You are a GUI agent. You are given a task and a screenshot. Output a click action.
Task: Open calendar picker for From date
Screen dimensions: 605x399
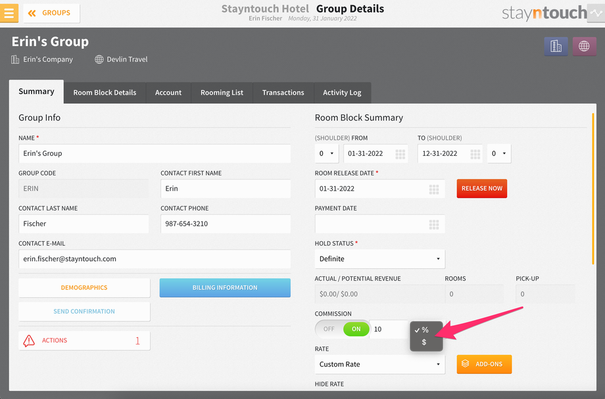tap(400, 154)
